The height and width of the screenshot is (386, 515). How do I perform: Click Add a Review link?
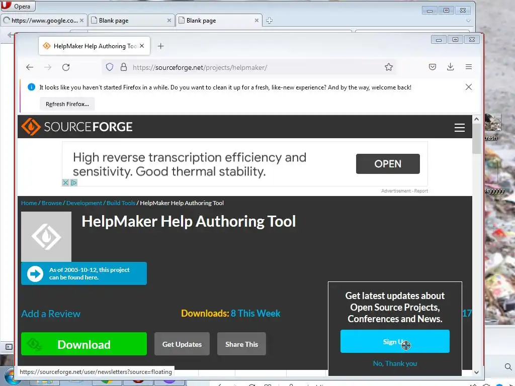[51, 314]
